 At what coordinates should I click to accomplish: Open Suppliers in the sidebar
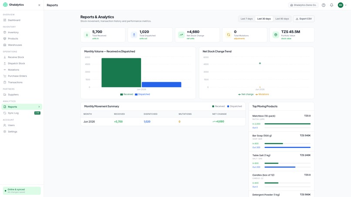tap(22, 95)
